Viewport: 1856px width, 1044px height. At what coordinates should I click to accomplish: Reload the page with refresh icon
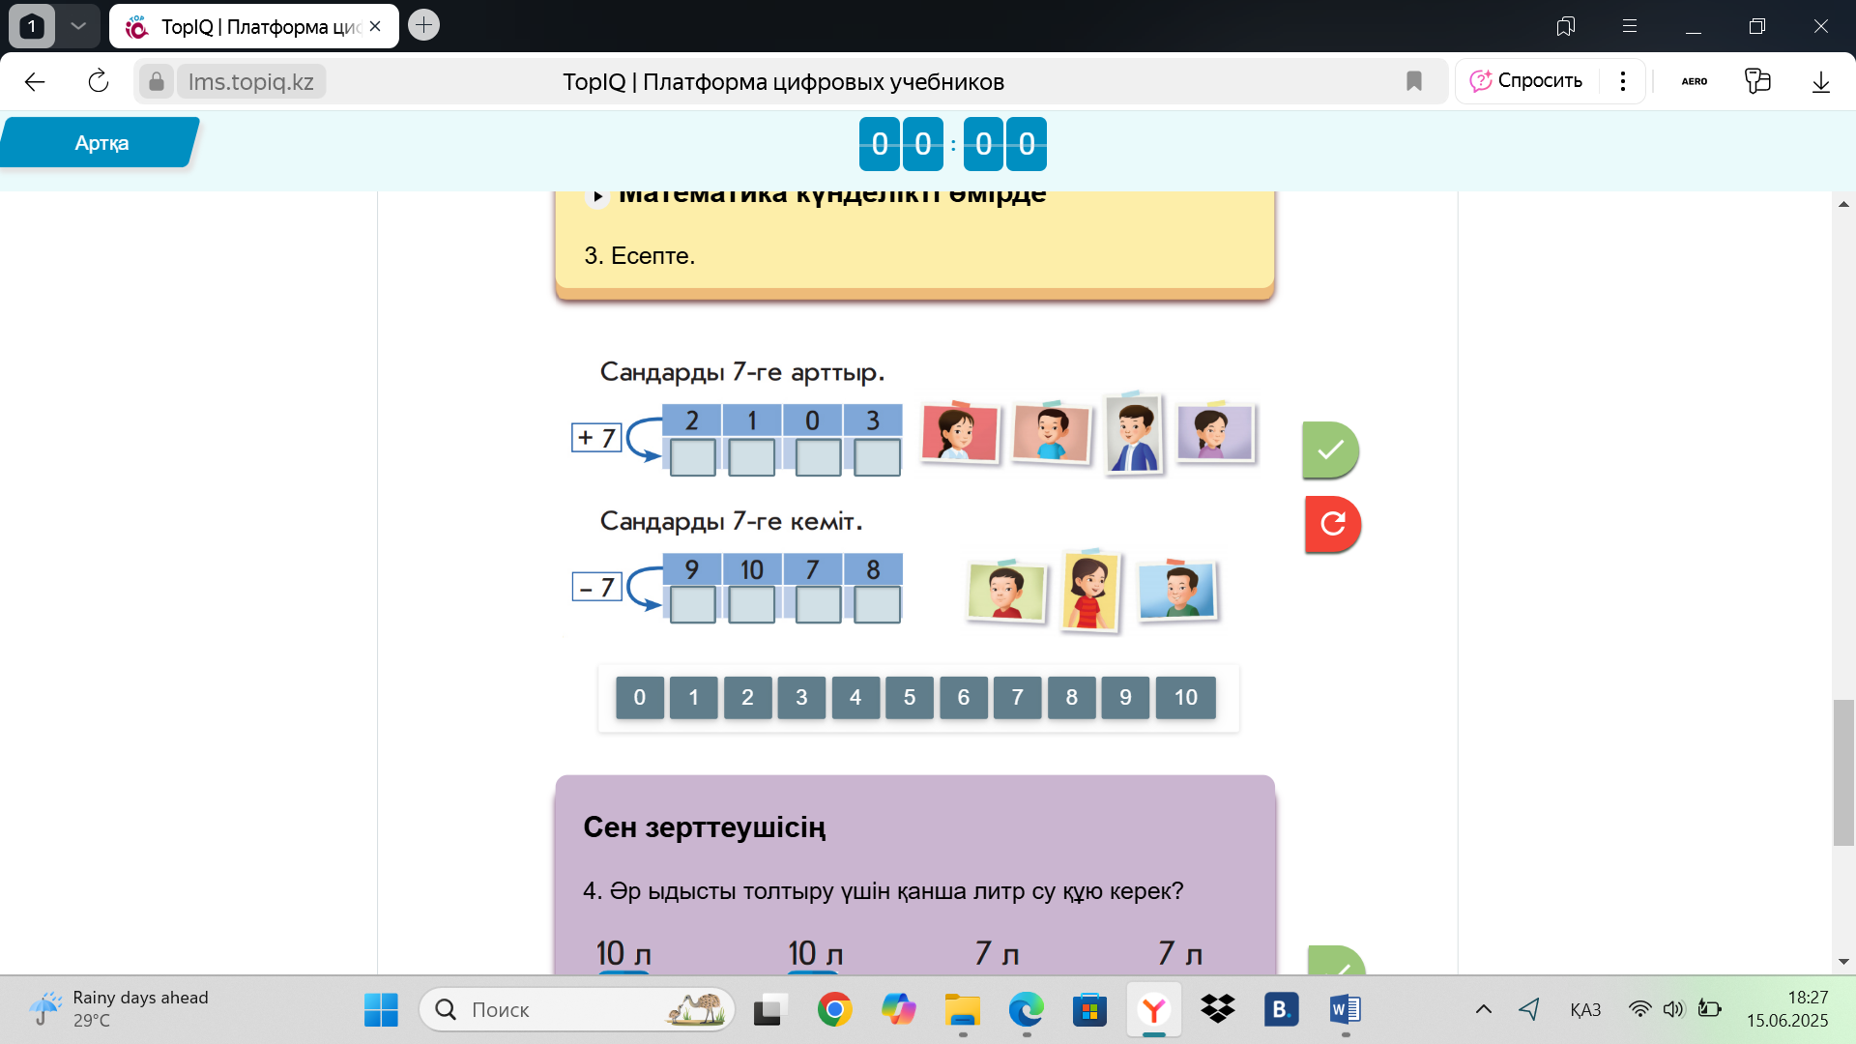click(99, 81)
